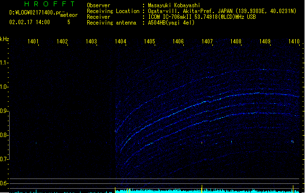
Task: Click the 1401 time axis label
Action: coord(33,41)
